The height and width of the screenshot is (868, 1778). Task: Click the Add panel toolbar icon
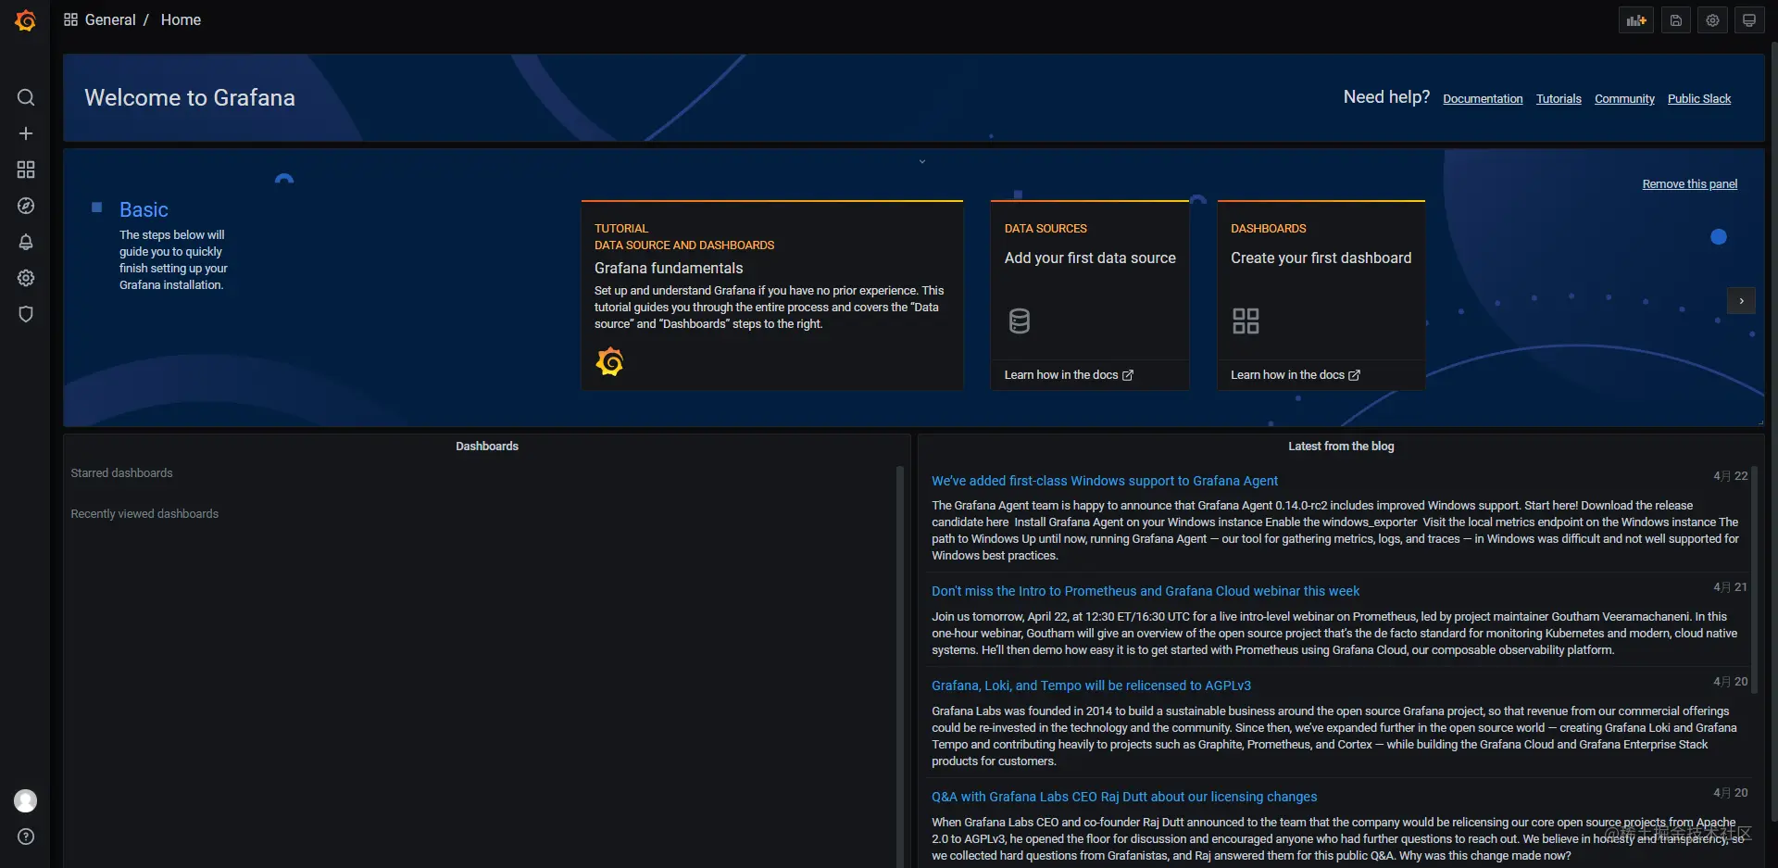pyautogui.click(x=1637, y=20)
